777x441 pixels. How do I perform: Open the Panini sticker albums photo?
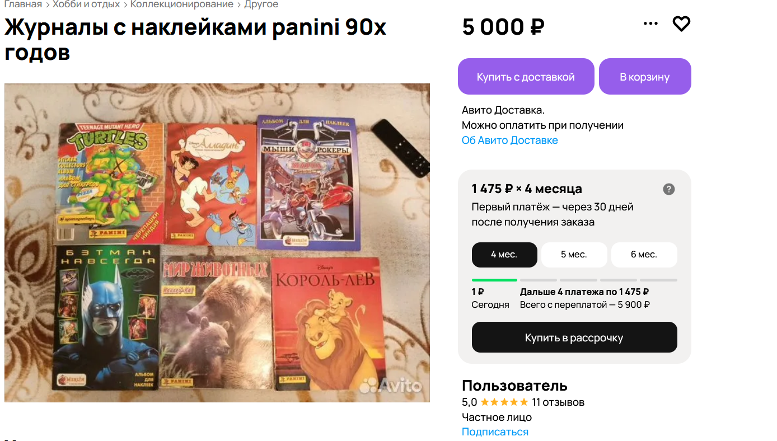pos(217,243)
